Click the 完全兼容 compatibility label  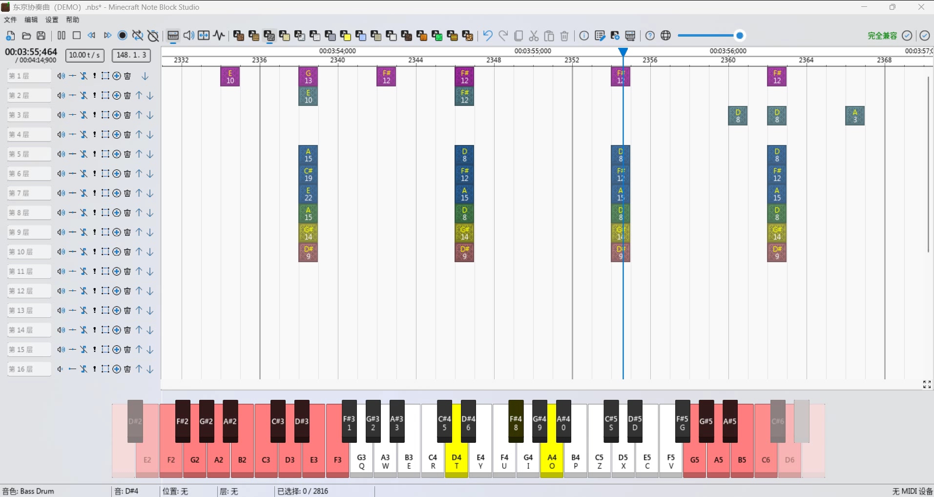tap(882, 36)
